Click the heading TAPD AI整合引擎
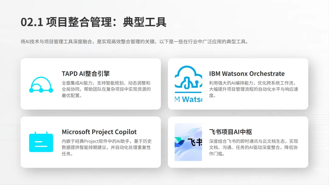 (86, 74)
